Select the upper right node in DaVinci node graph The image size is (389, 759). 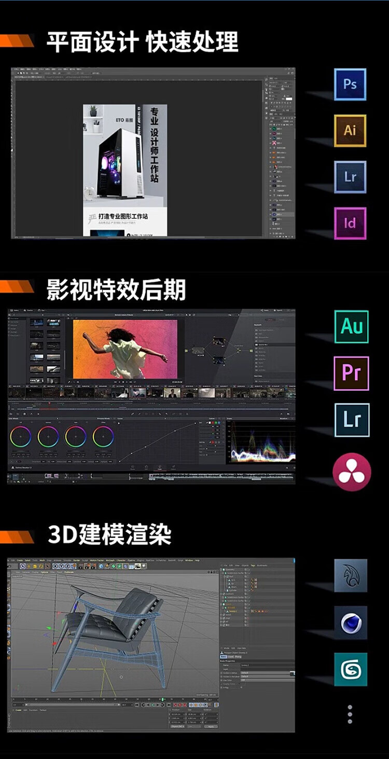coord(219,341)
